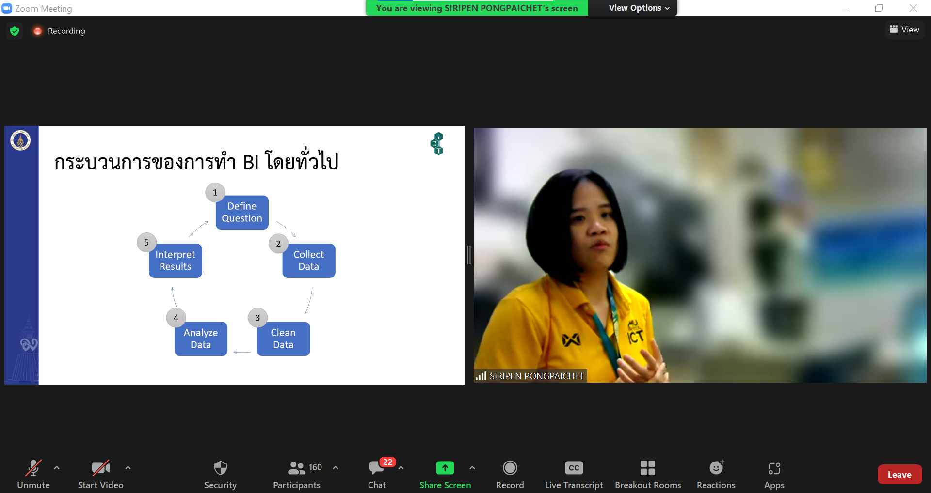931x493 pixels.
Task: Grab divider between shared slide and video
Action: point(469,255)
